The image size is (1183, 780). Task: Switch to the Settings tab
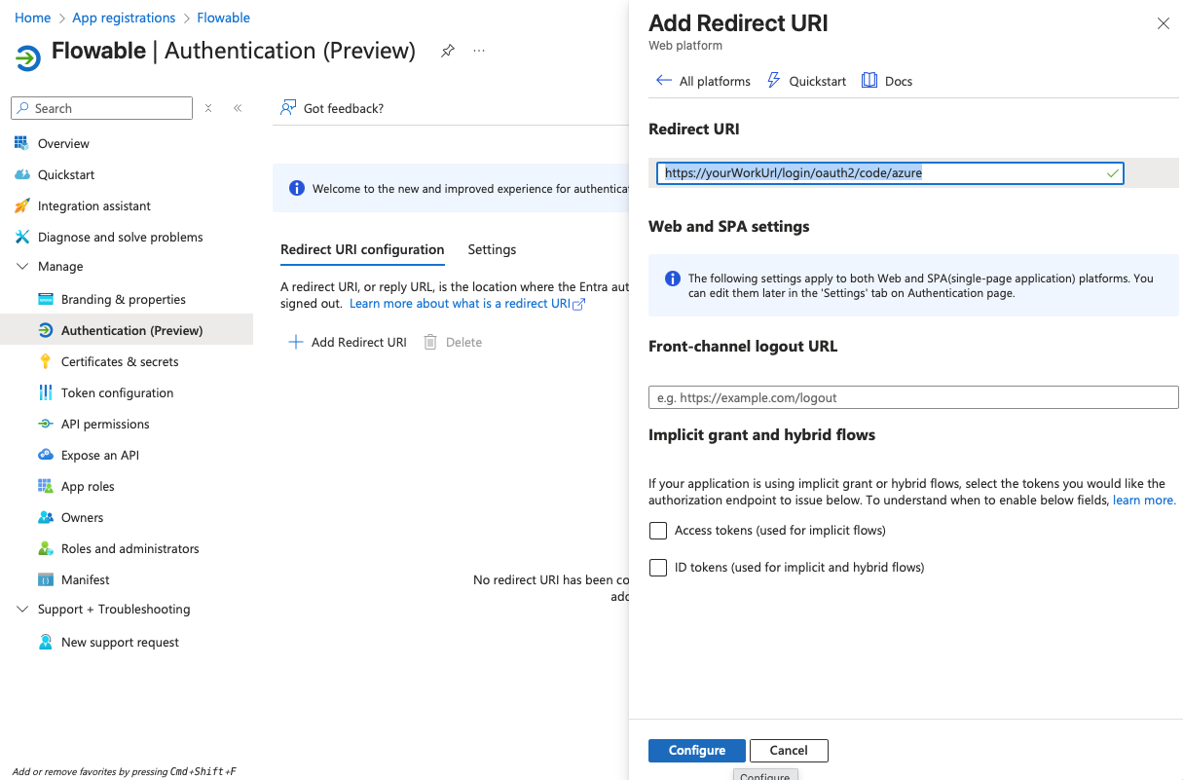pos(492,249)
